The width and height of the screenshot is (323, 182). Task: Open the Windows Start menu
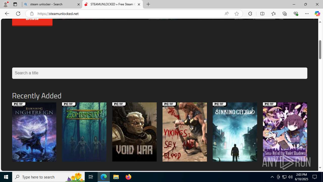tap(6, 177)
